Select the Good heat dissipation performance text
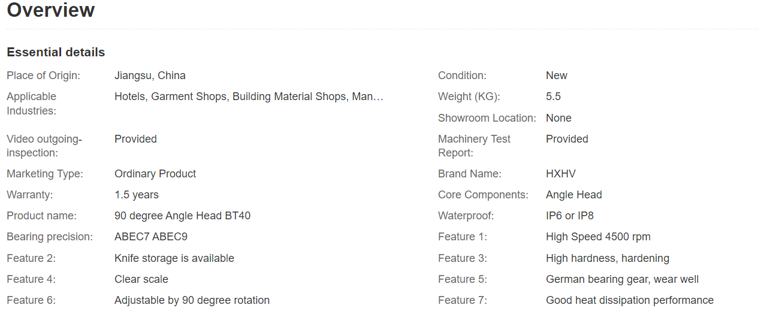The image size is (758, 320). click(629, 300)
